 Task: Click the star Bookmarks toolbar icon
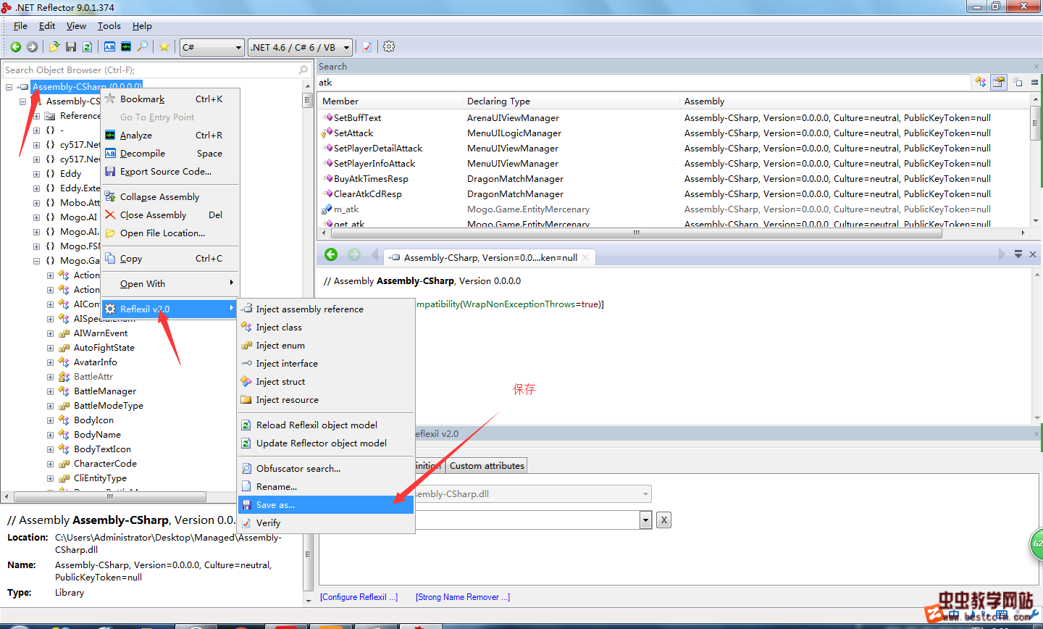pos(164,47)
